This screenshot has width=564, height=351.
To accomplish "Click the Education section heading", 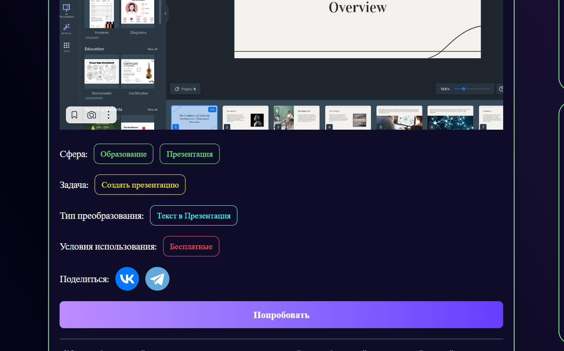I will point(94,49).
